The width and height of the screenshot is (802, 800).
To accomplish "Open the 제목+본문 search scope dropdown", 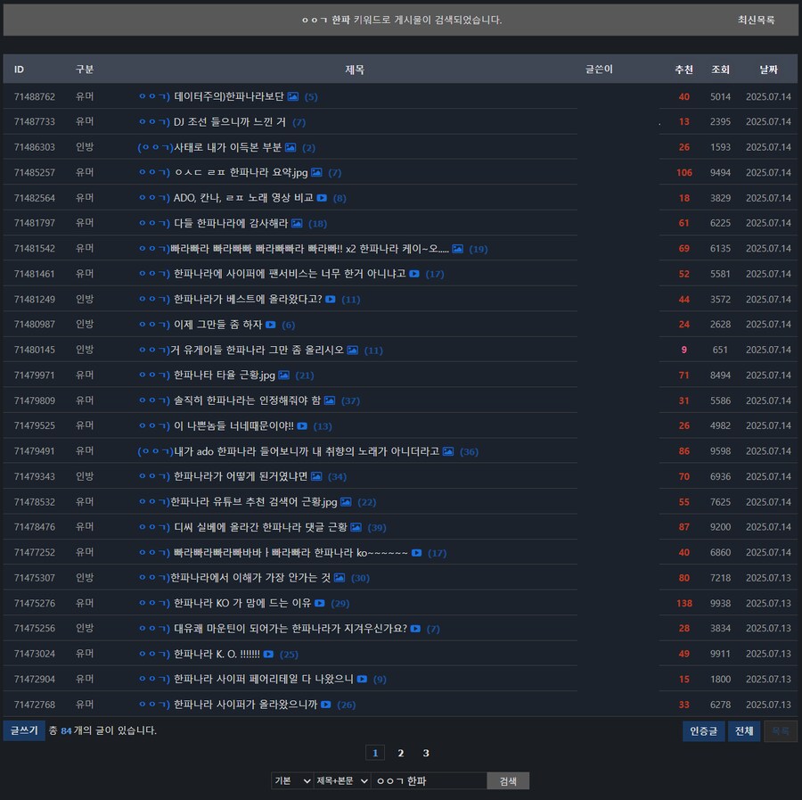I will pyautogui.click(x=341, y=780).
